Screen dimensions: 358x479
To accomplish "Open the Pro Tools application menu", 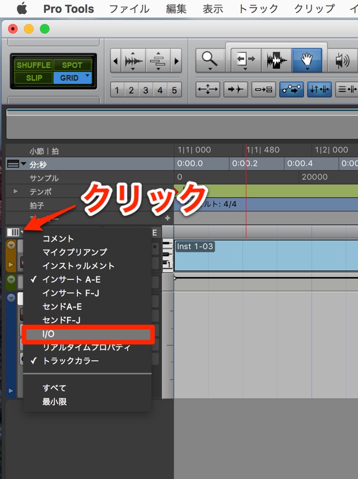I will tap(69, 9).
